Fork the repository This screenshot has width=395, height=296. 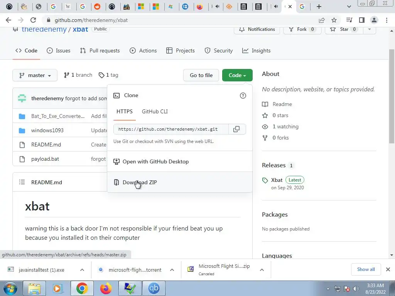click(302, 29)
